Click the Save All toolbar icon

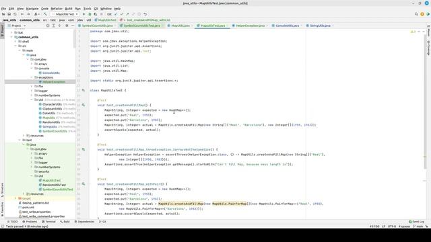click(x=9, y=14)
